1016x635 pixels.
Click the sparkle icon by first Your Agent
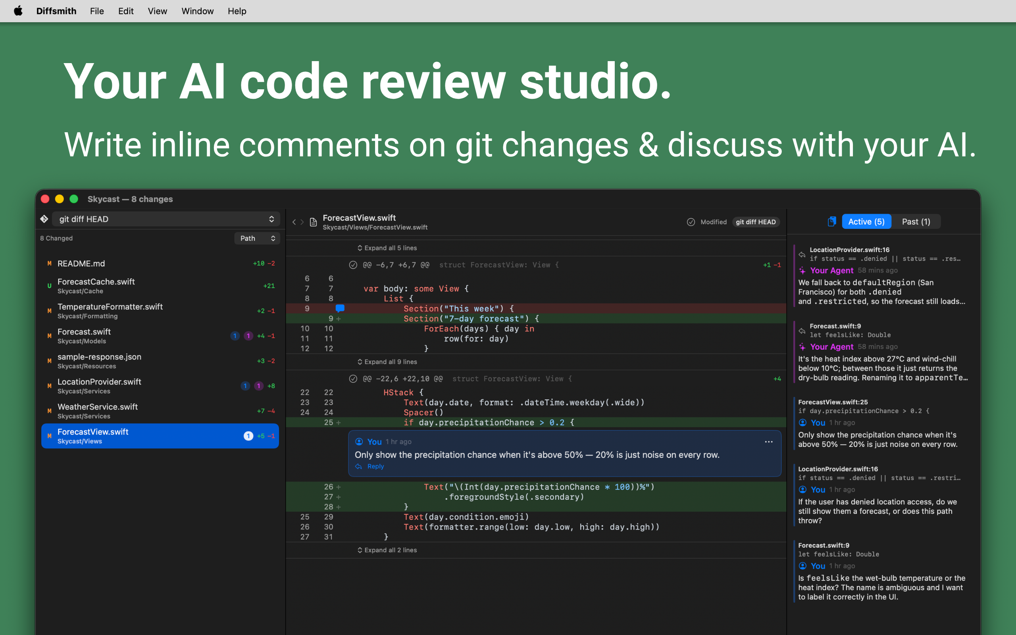(x=802, y=270)
